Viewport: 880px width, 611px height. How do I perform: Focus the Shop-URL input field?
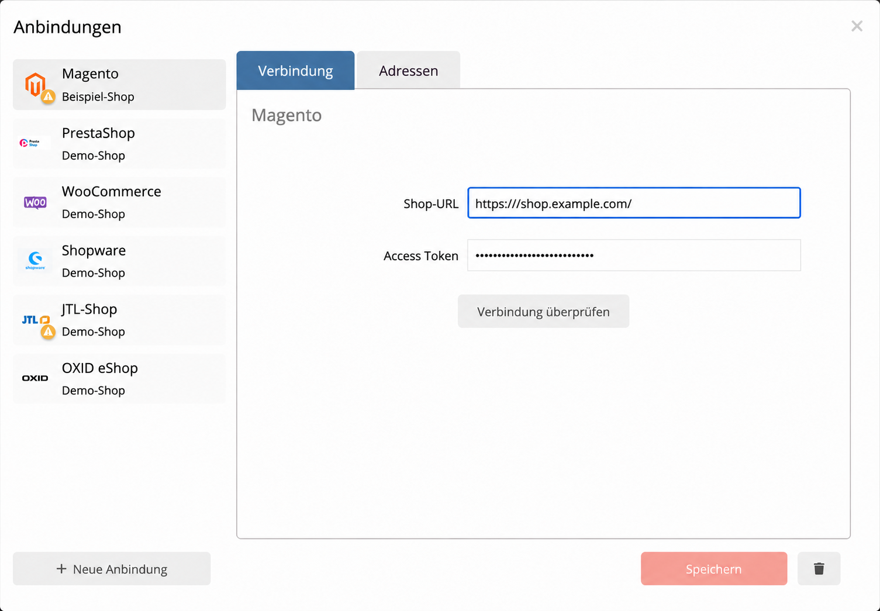(634, 203)
